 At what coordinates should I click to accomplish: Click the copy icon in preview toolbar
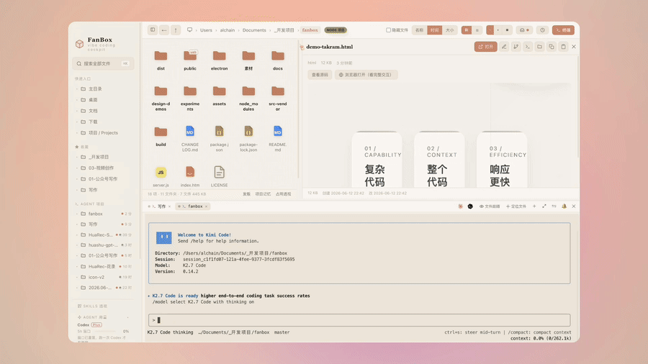[x=552, y=47]
